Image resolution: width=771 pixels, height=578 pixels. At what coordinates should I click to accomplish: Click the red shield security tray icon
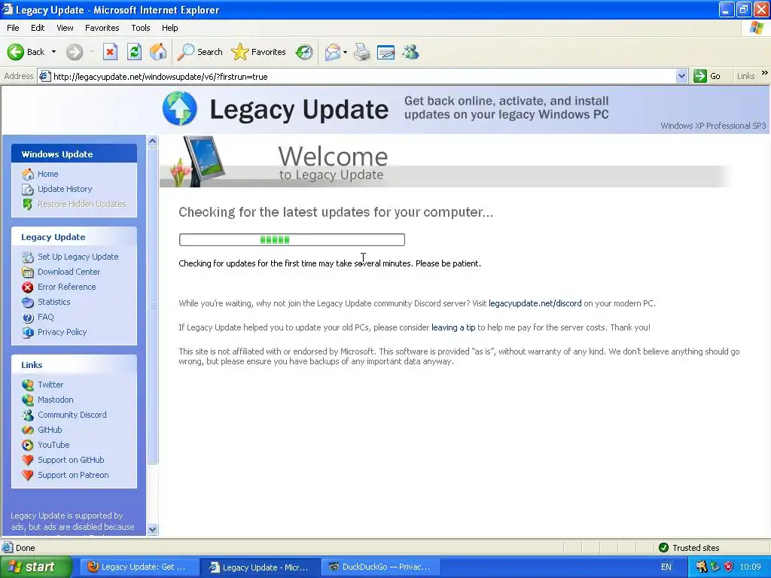point(728,567)
